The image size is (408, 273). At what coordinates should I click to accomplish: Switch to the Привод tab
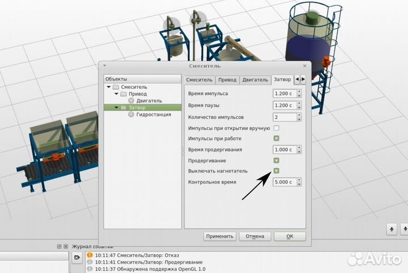[x=227, y=80]
